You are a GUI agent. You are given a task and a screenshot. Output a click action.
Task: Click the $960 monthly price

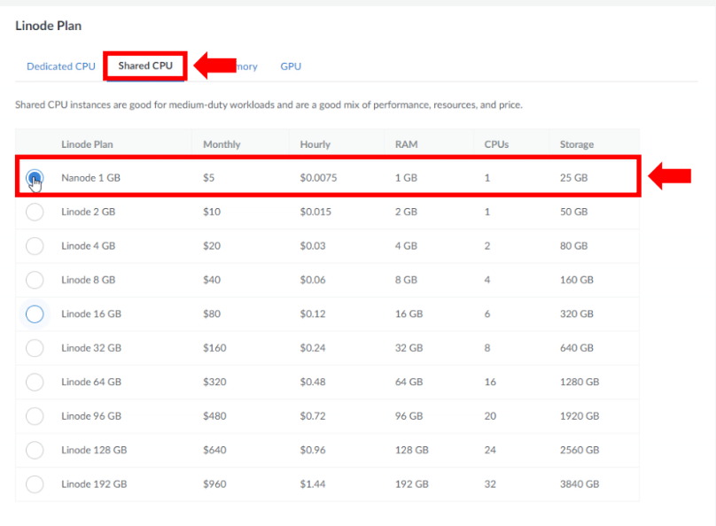click(x=214, y=484)
